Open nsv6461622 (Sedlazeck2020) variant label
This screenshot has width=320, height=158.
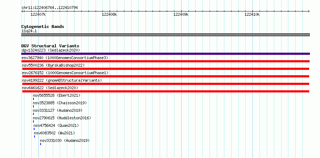coord(50,88)
